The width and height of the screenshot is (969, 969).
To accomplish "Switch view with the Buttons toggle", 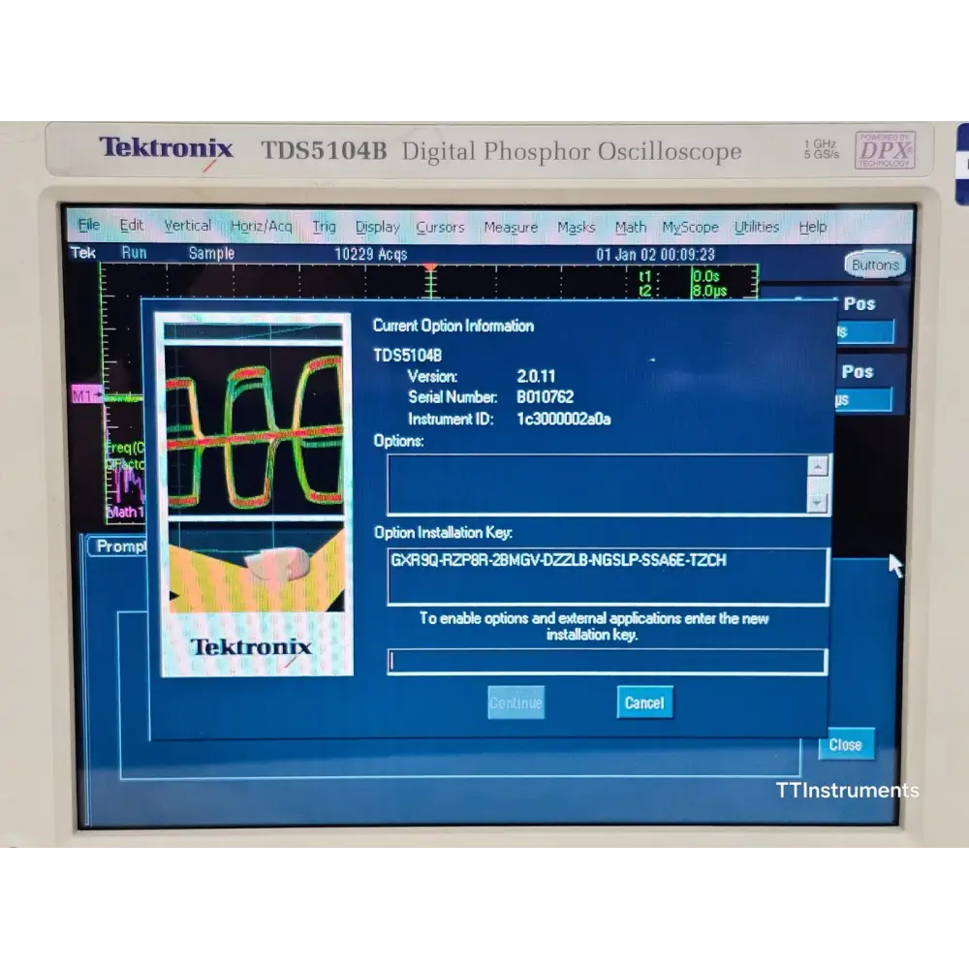I will (x=874, y=265).
